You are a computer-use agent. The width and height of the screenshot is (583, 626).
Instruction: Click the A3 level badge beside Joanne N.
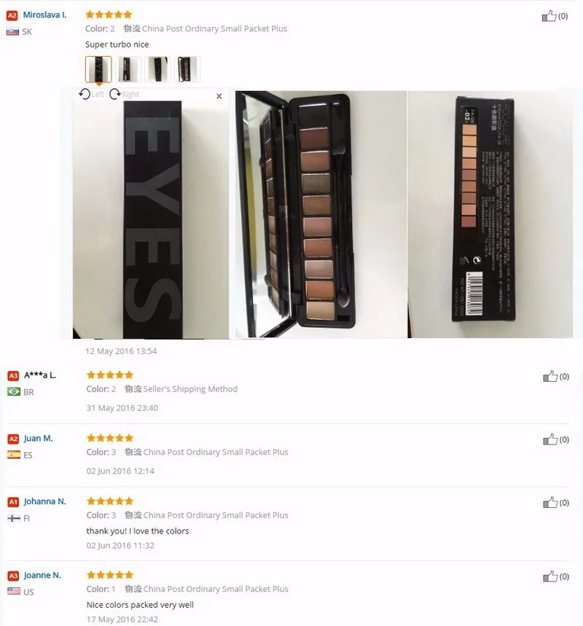click(13, 576)
